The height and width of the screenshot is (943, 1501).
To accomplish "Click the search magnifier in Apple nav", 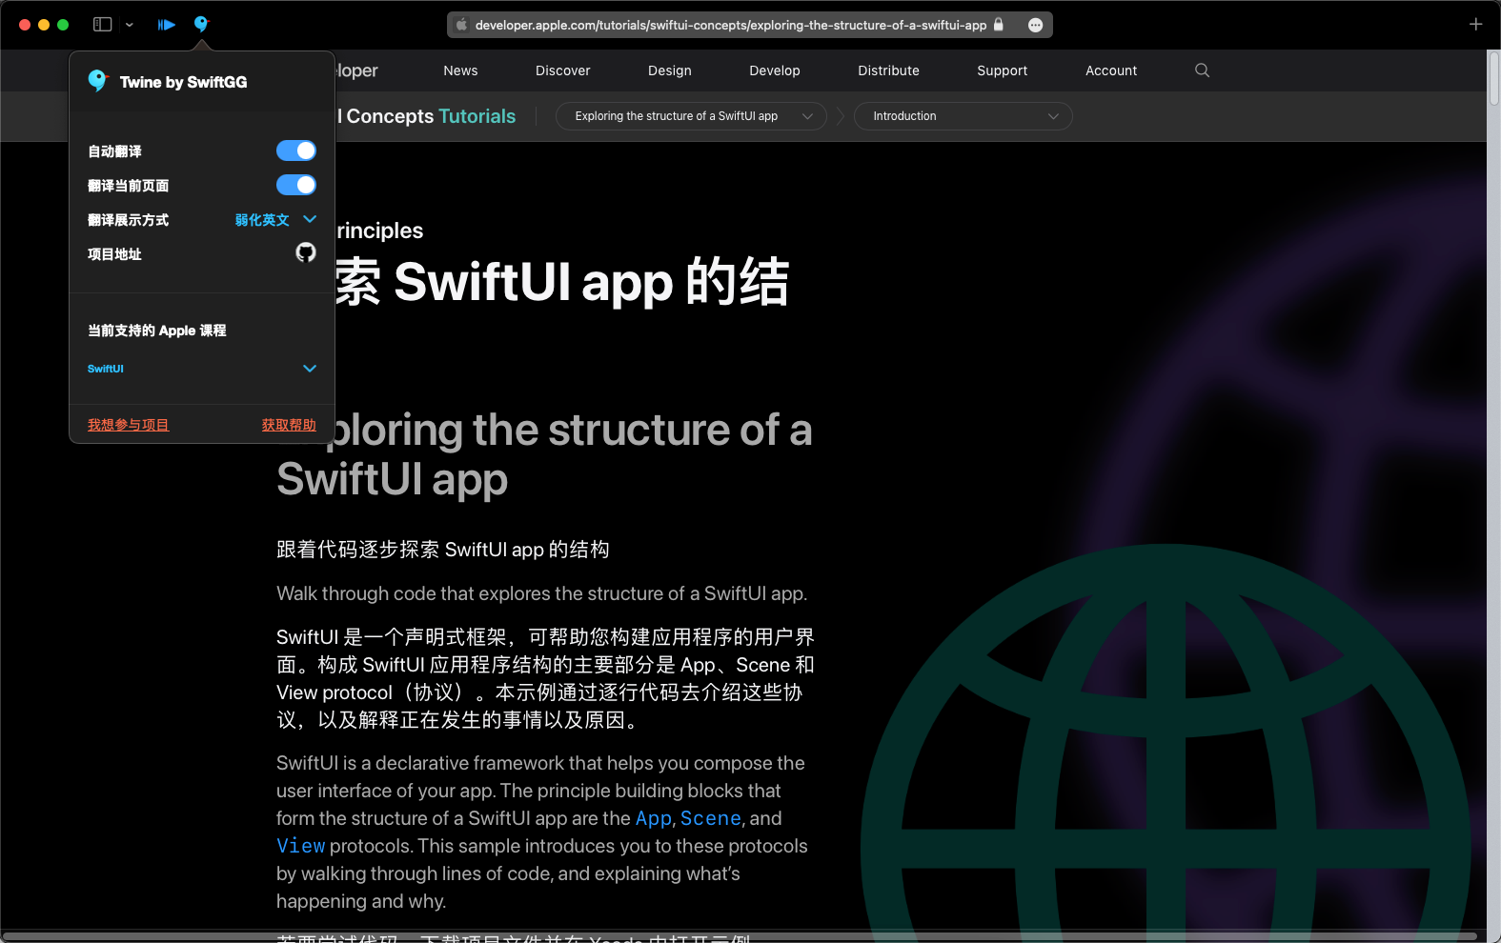I will (1202, 70).
